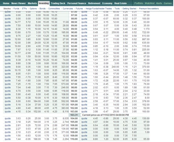
Task: Click the strike price 108.00 cell
Action: [x=74, y=132]
